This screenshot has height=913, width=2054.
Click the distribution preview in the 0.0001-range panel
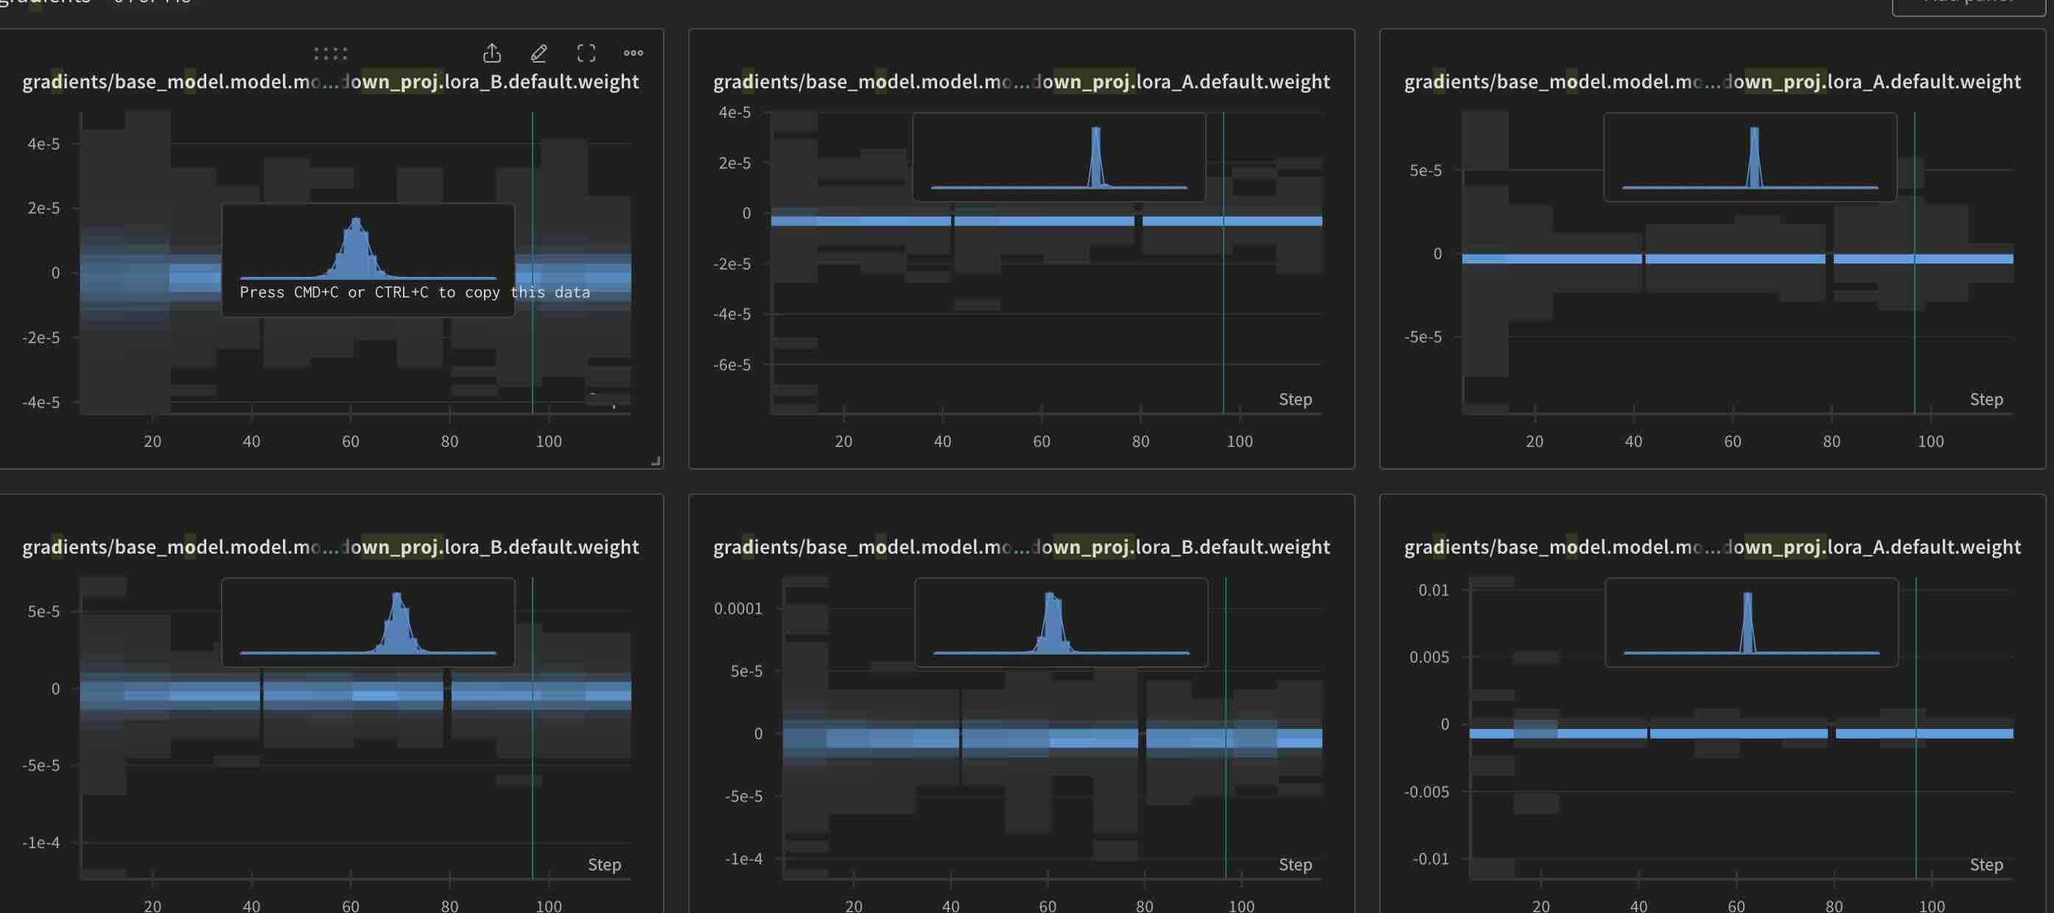[1060, 622]
